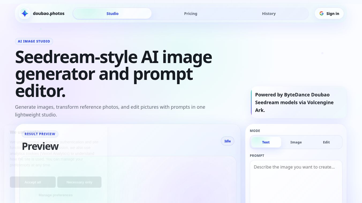Click the empty preview image area
This screenshot has width=362, height=203.
(128, 179)
